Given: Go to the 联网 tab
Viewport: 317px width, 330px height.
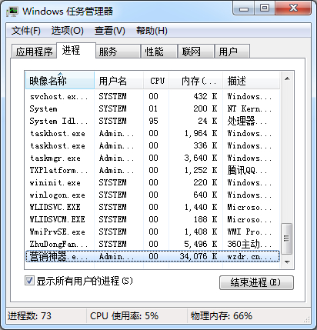Looking at the screenshot, I should click(196, 52).
